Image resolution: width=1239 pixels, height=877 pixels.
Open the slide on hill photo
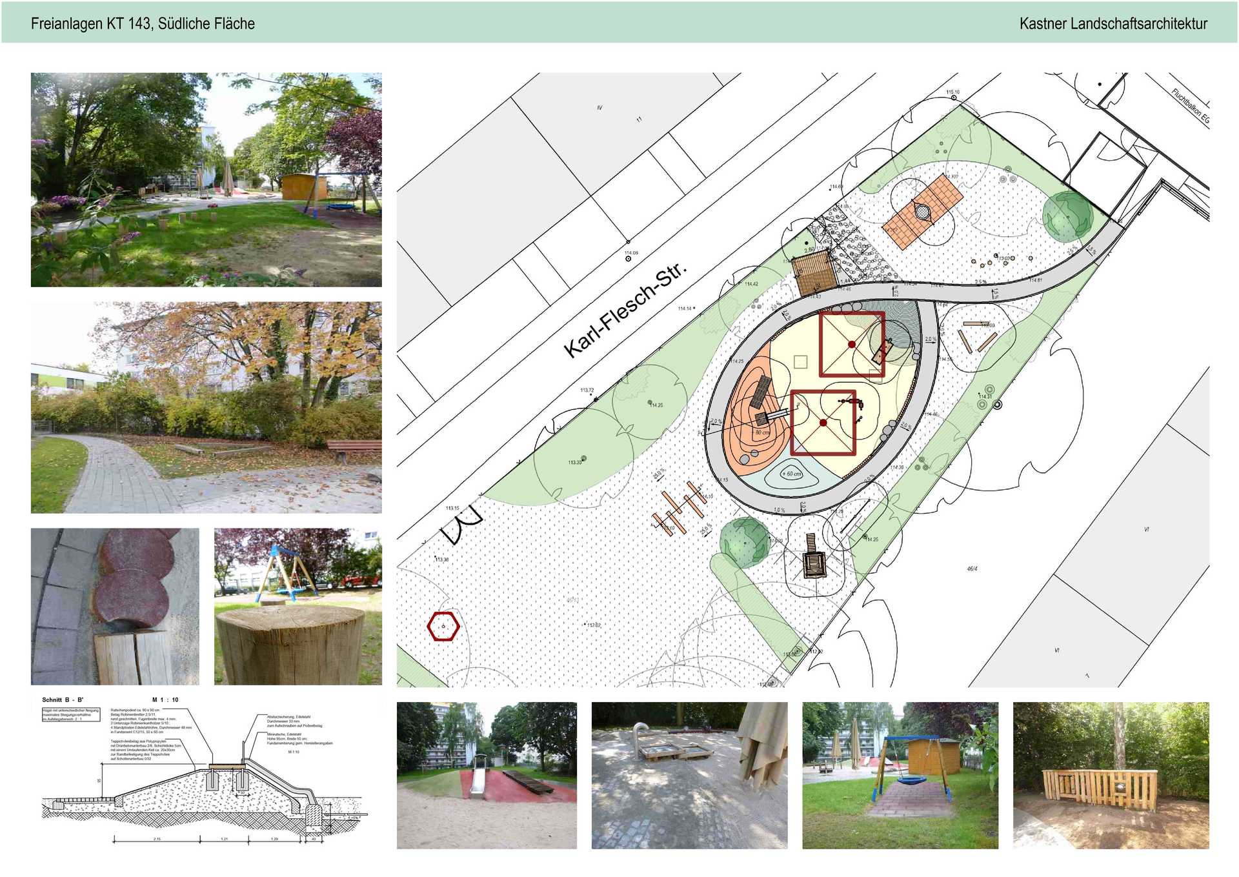point(487,775)
